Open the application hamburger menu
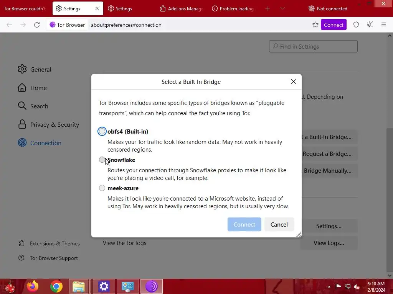The height and width of the screenshot is (294, 393). coord(384,25)
